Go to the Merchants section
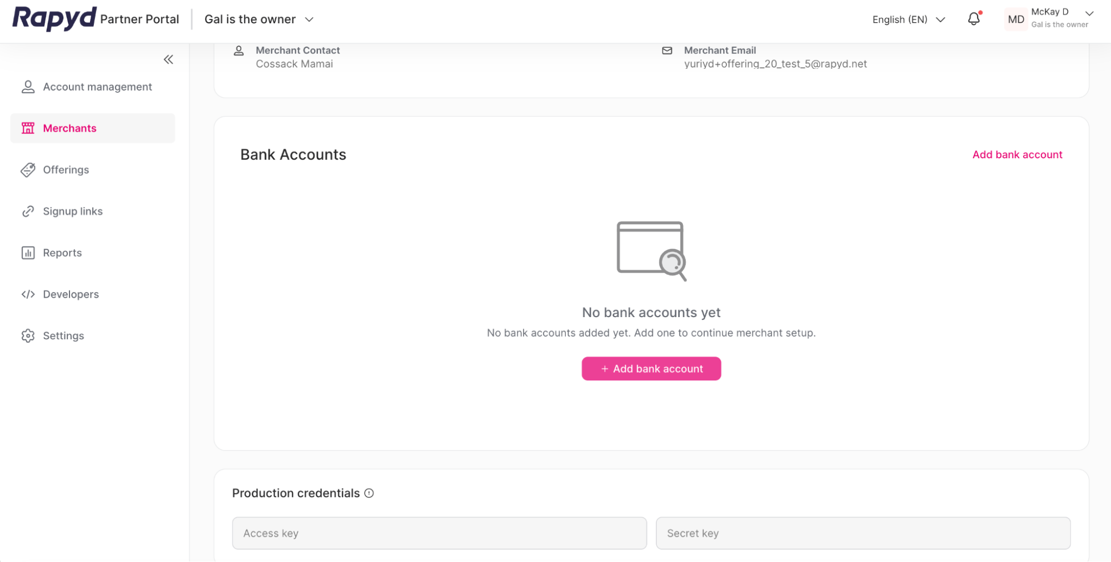Image resolution: width=1111 pixels, height=562 pixels. coord(69,128)
